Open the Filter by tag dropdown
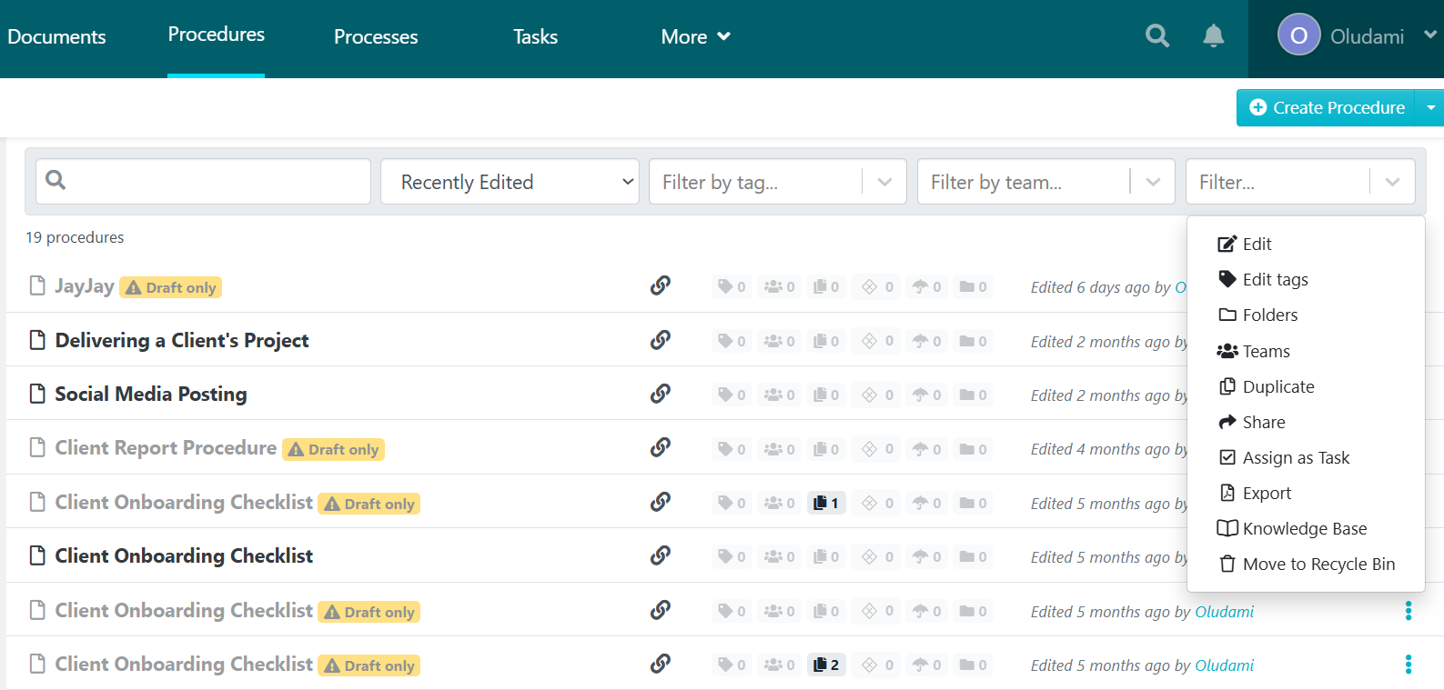Image resolution: width=1444 pixels, height=690 pixels. [x=777, y=182]
